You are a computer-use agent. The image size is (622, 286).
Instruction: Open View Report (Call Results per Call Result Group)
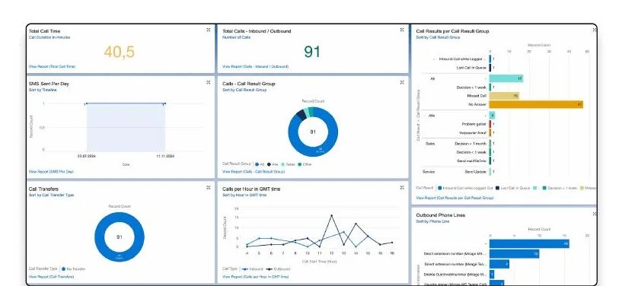tap(455, 197)
